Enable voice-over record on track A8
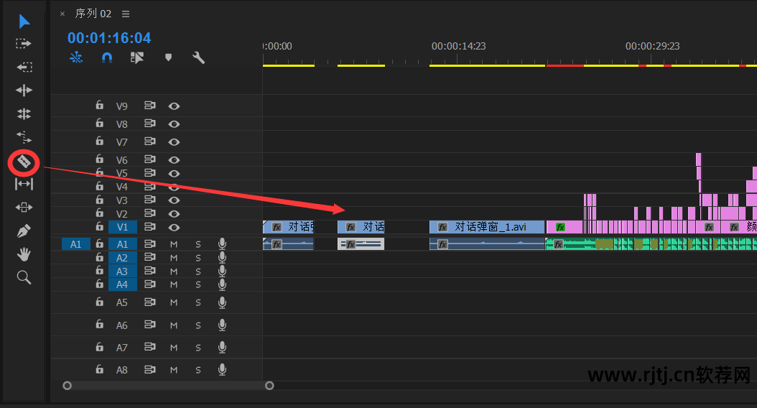 point(222,369)
